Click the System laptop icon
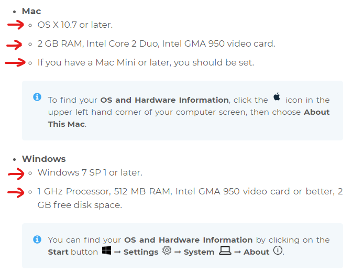 tap(225, 251)
